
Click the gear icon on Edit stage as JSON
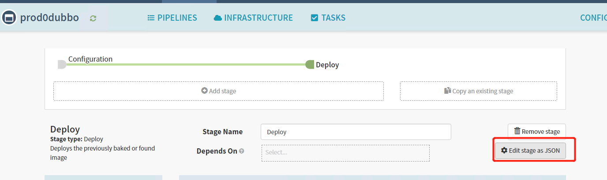(504, 151)
